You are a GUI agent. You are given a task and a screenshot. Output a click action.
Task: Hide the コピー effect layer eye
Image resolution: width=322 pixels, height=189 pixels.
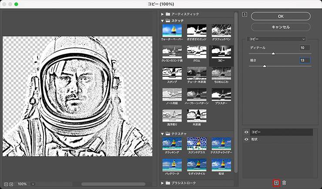pyautogui.click(x=247, y=132)
